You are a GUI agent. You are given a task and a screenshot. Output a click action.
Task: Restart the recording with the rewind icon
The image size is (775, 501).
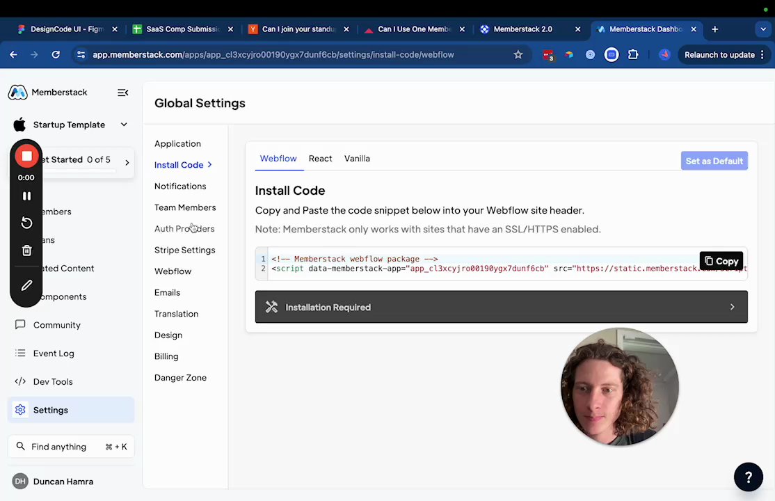26,223
